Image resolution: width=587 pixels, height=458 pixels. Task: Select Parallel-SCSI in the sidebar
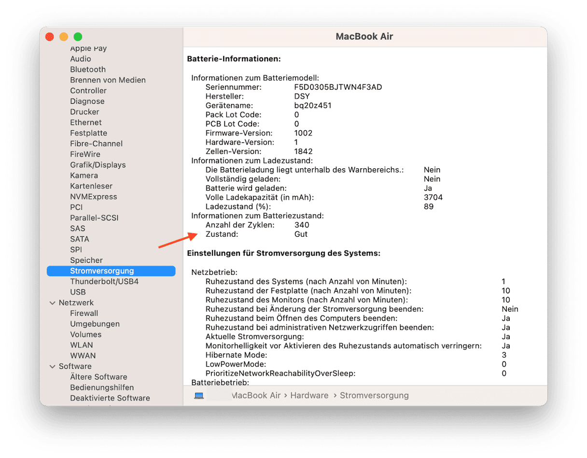tap(94, 218)
